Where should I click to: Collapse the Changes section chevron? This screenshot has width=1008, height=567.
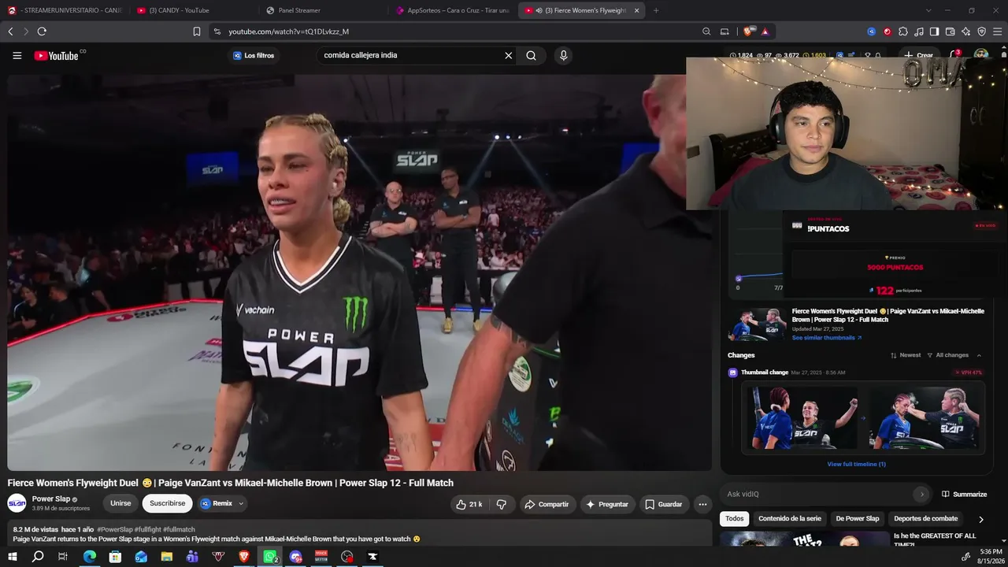pyautogui.click(x=979, y=355)
